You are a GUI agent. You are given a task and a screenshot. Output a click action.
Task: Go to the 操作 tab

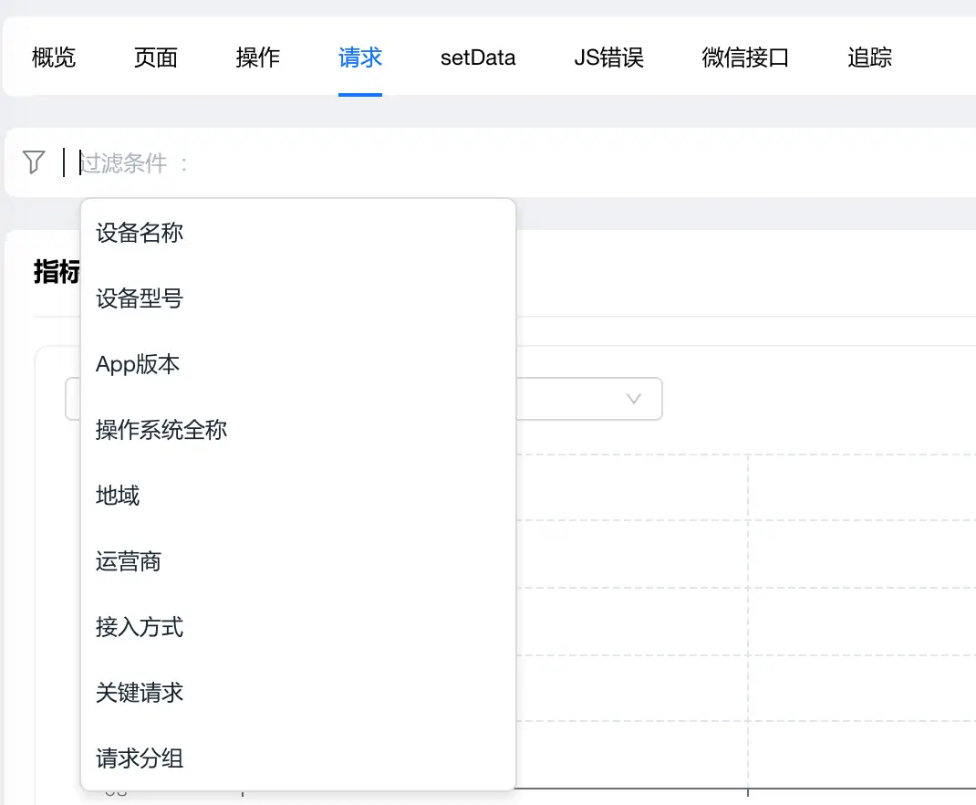click(x=258, y=58)
